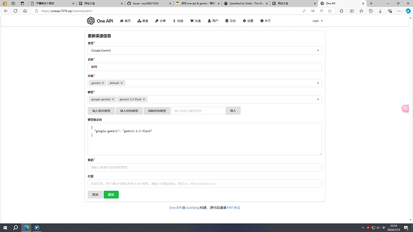Open the 关于 about nav item
Image resolution: width=413 pixels, height=232 pixels.
(266, 21)
